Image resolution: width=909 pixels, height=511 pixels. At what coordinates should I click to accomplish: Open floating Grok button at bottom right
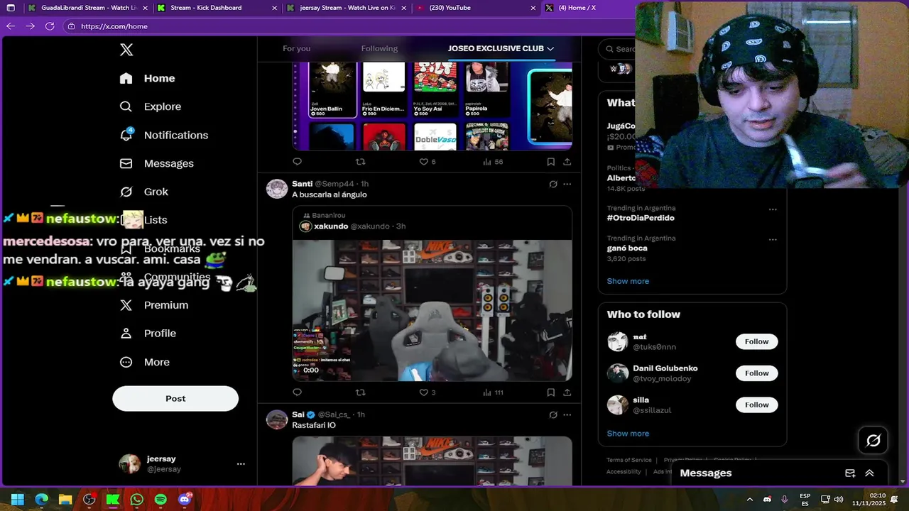click(873, 441)
